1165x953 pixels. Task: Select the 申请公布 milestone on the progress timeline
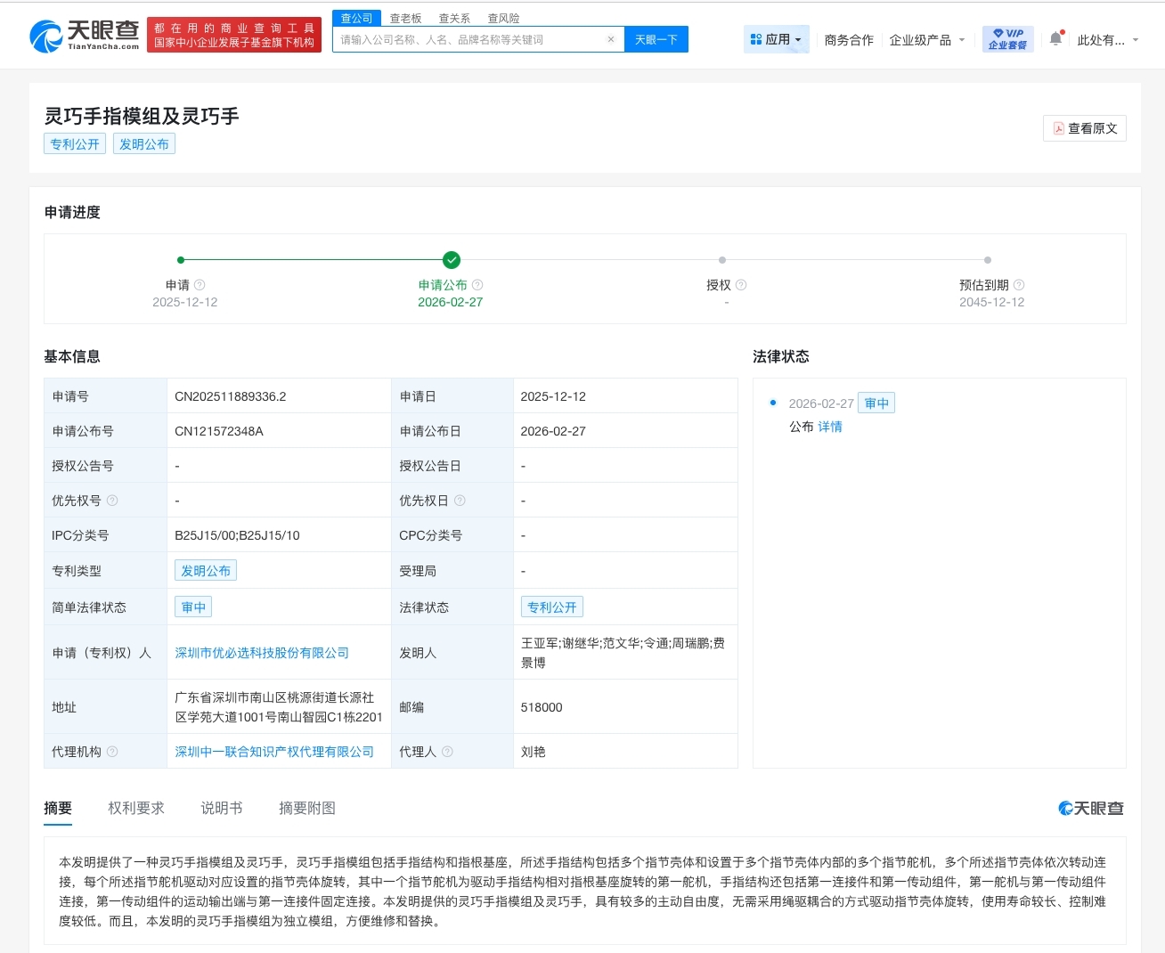tap(451, 260)
